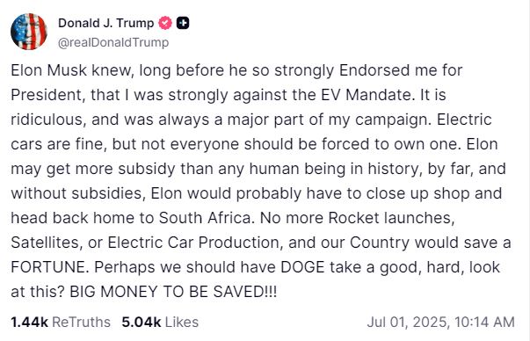Open the Donald J. Trump display name
This screenshot has height=341, width=530.
[x=105, y=23]
